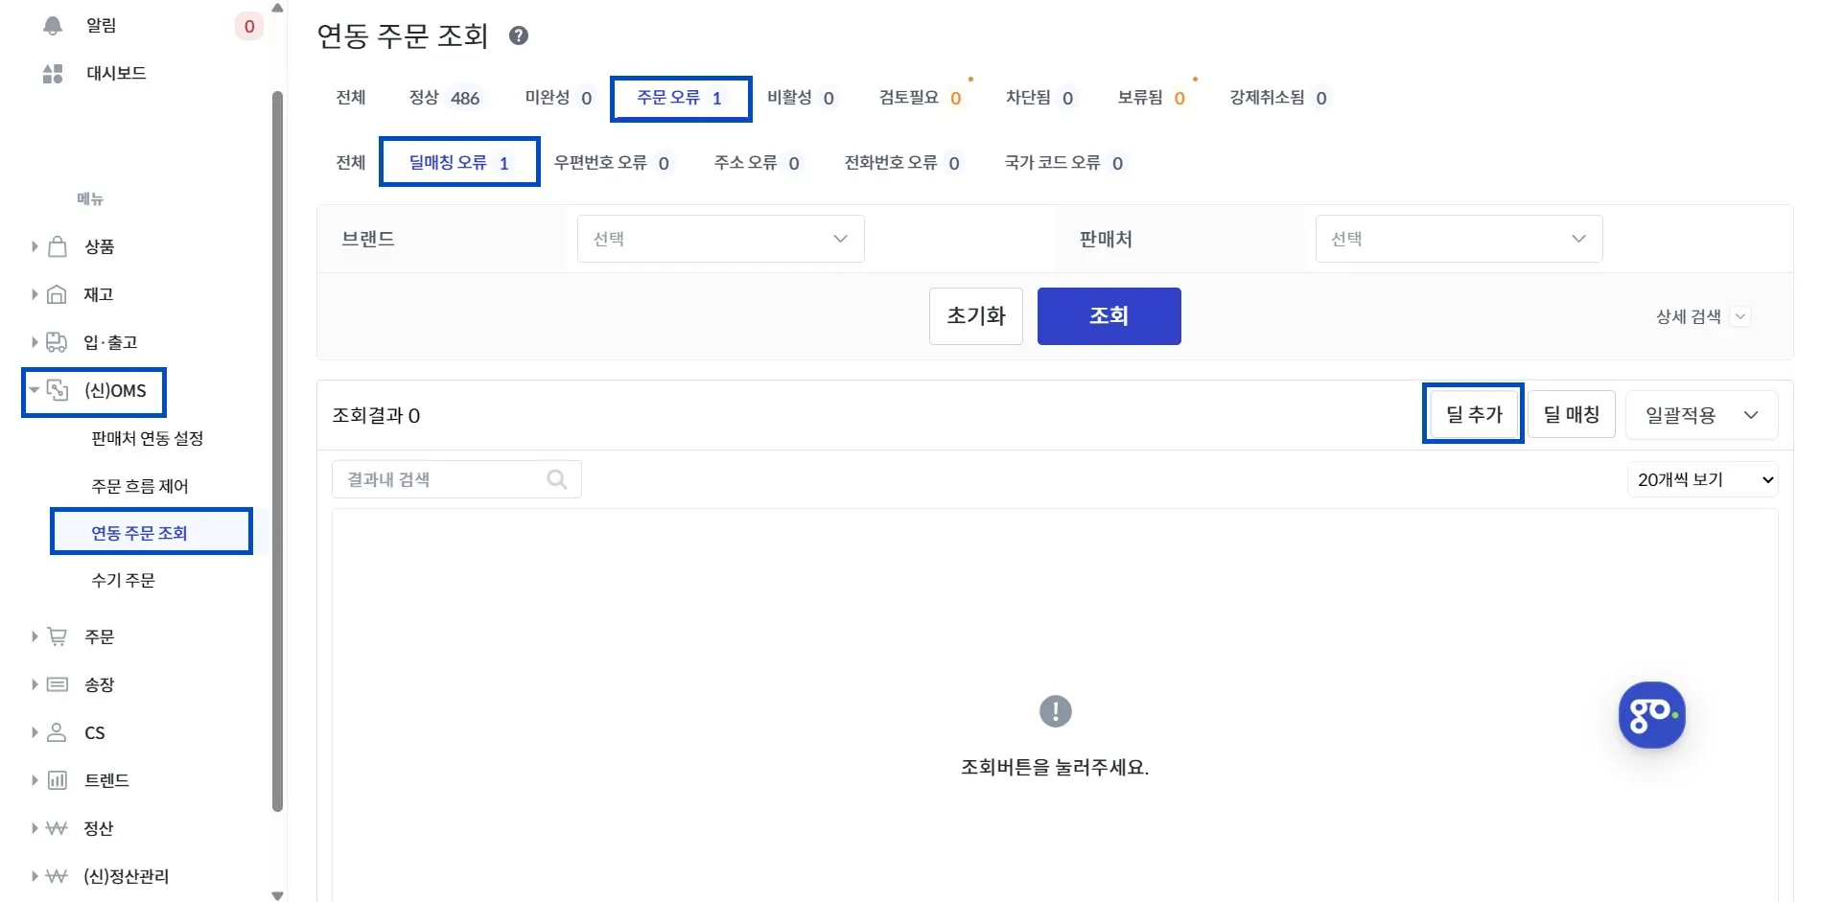This screenshot has width=1821, height=902.
Task: Click the alert count badge next to 알림
Action: coord(249,26)
